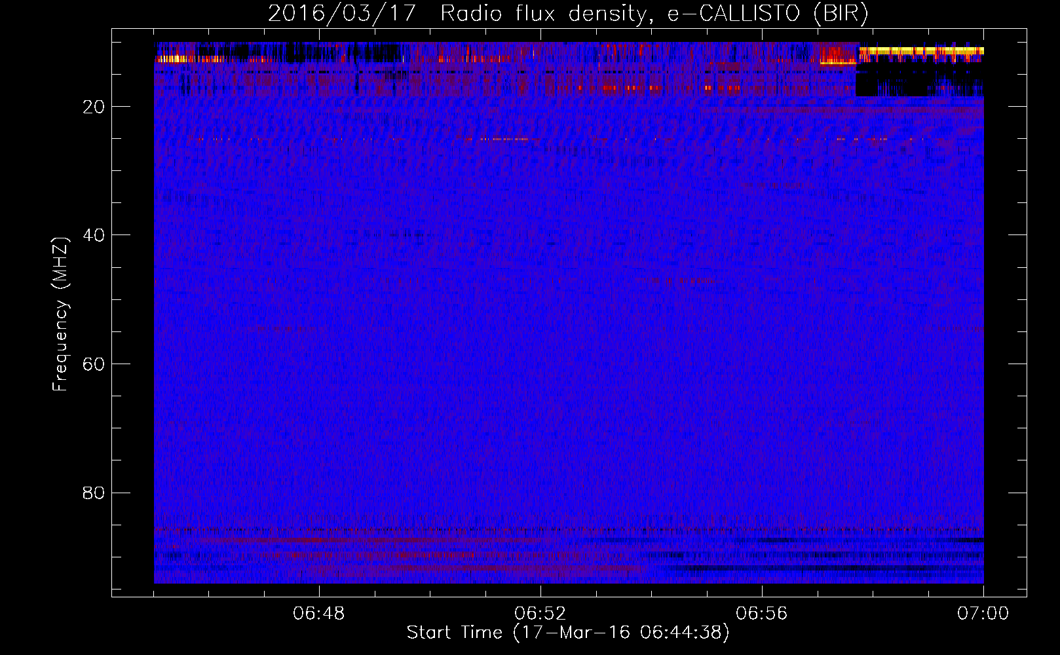Click the 07:00 time tick label
Image resolution: width=1060 pixels, height=655 pixels.
(x=983, y=614)
